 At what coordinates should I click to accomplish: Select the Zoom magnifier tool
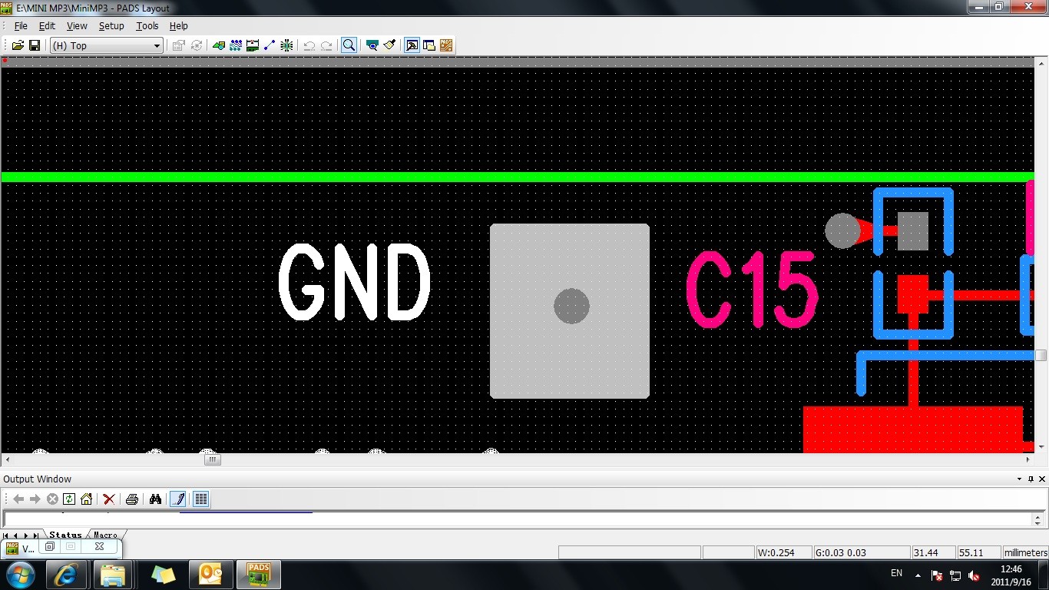[x=349, y=45]
